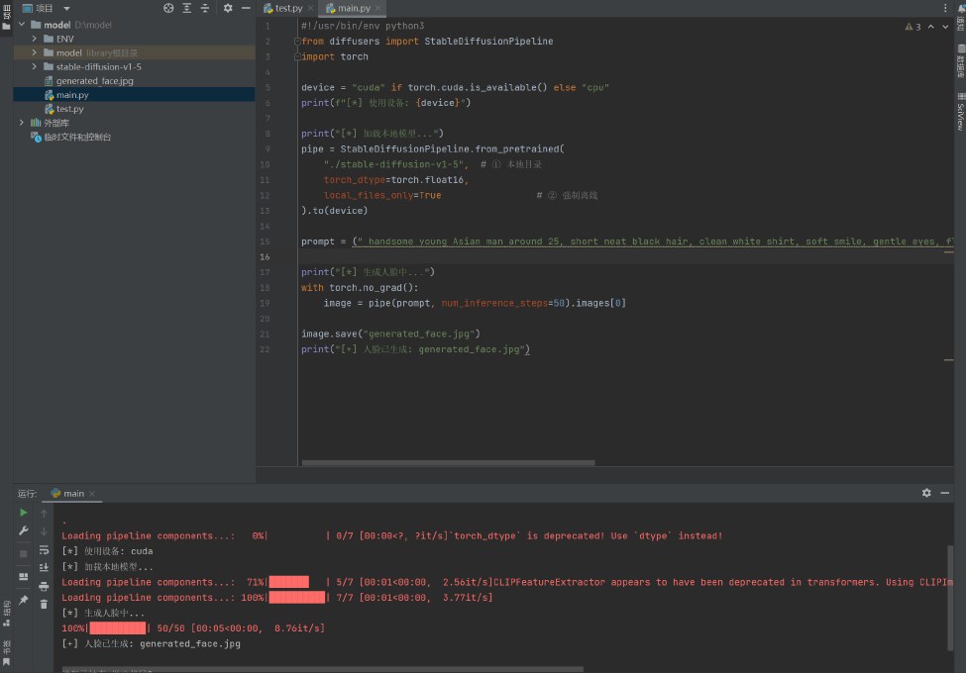
Task: Open run configuration wrench icon
Action: pos(24,530)
